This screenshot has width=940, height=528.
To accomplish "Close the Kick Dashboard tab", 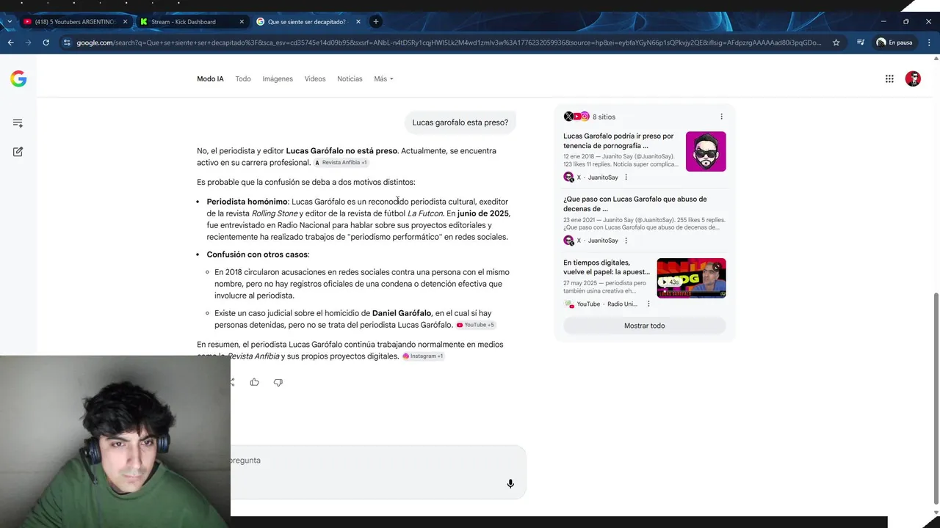I will tap(242, 22).
